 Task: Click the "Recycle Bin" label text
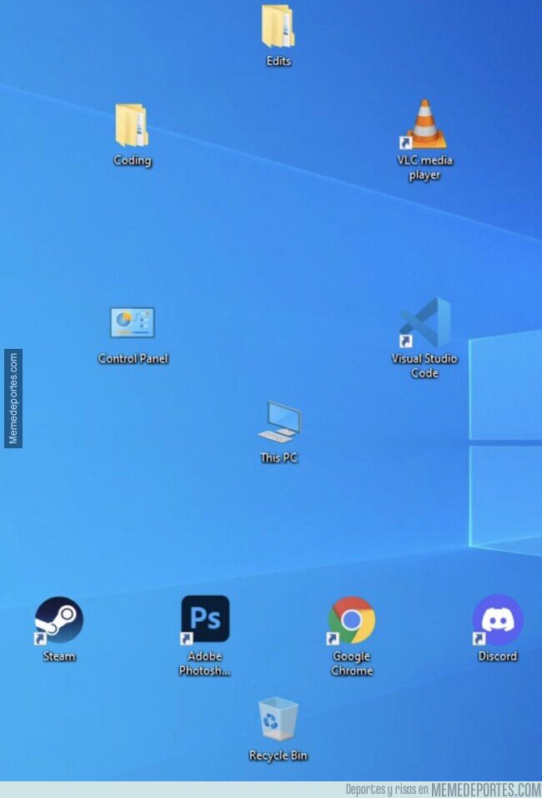pyautogui.click(x=279, y=755)
